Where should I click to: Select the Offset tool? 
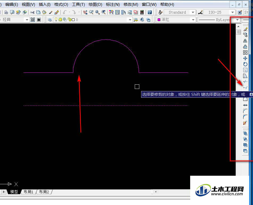click(x=245, y=47)
